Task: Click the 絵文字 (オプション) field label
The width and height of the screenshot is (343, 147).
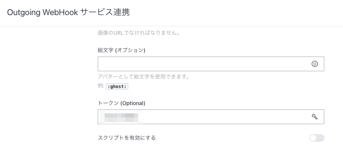Action: tap(121, 50)
